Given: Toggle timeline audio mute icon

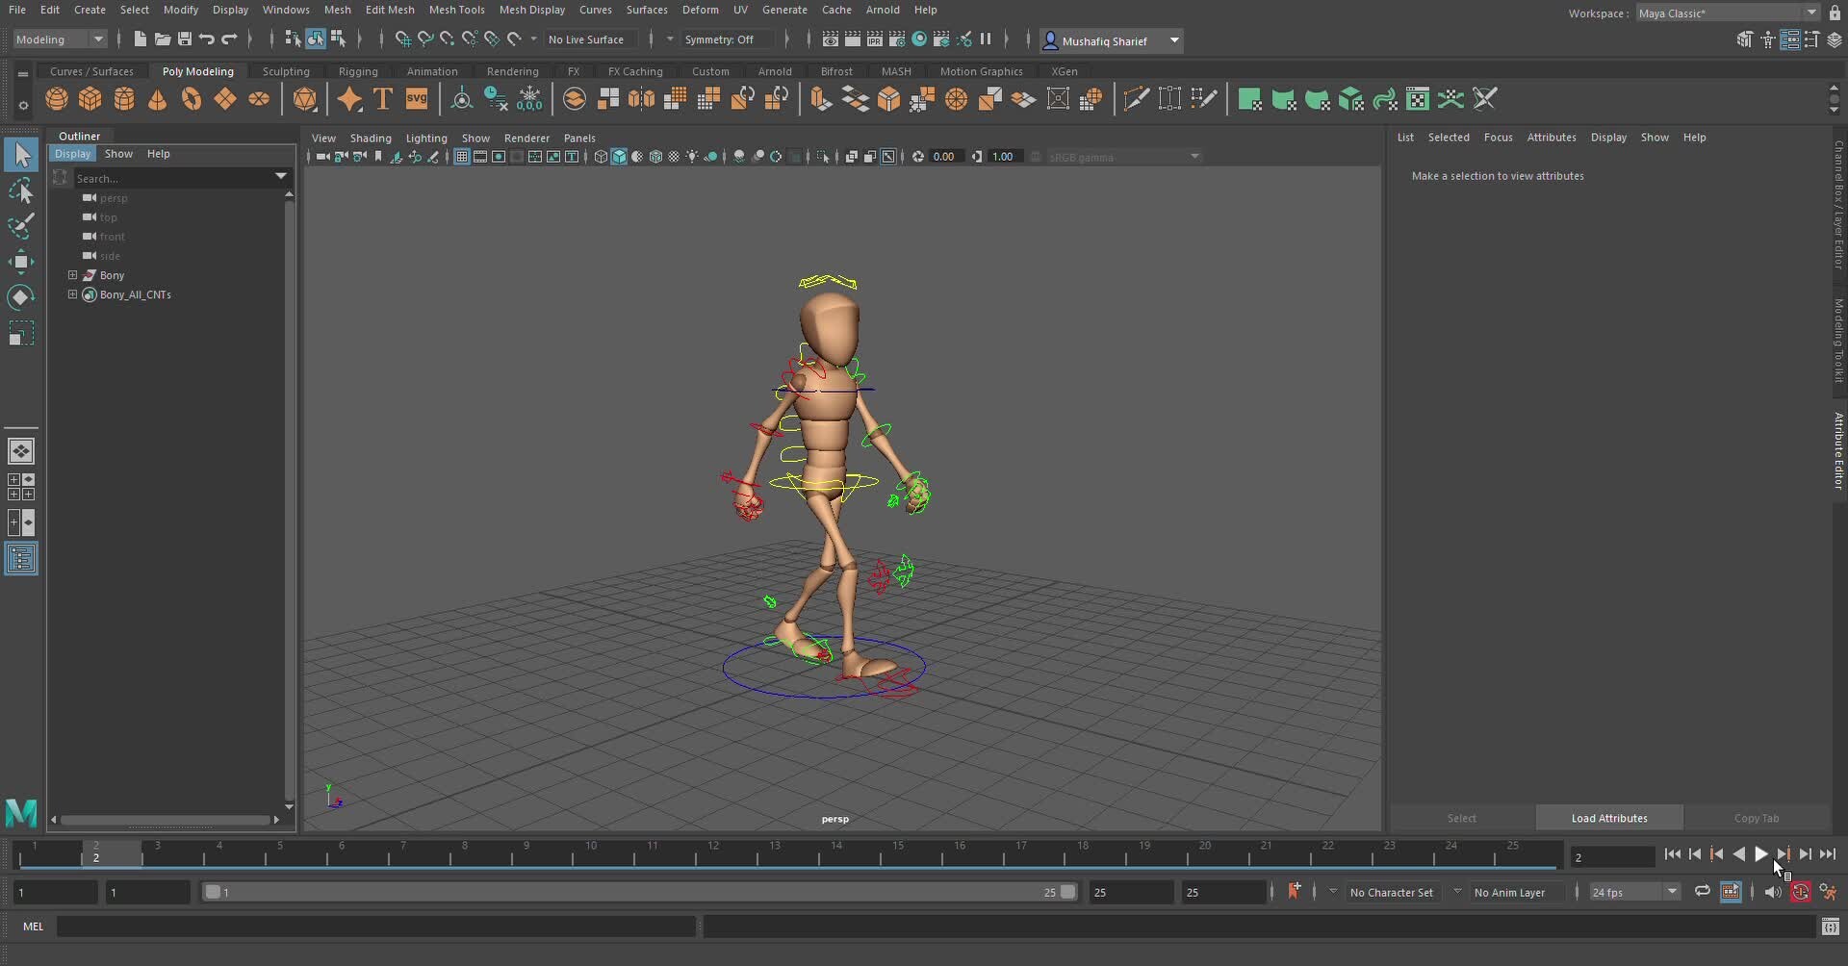Looking at the screenshot, I should pyautogui.click(x=1772, y=892).
